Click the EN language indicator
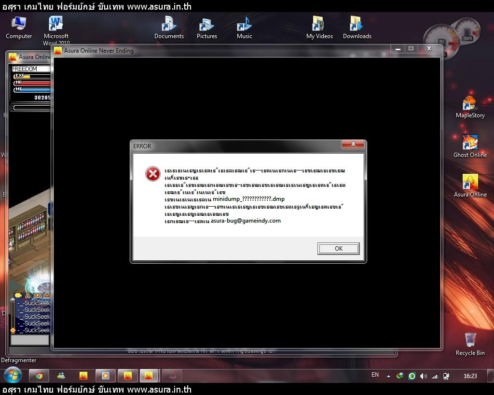This screenshot has height=395, width=494. [x=375, y=375]
